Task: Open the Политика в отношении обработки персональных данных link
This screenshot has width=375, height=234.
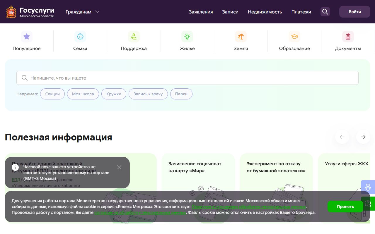Action: coord(249,207)
